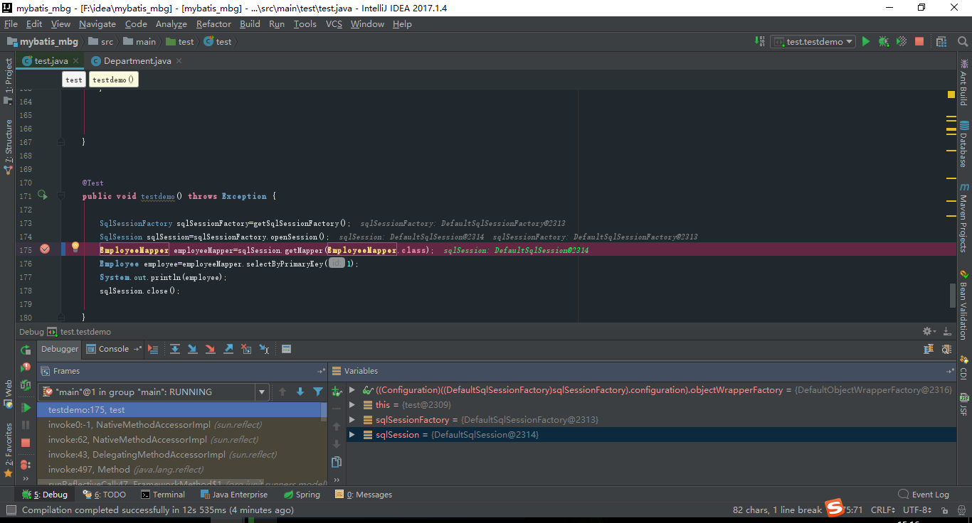Click the red breakpoint circle on line 175
The image size is (972, 523).
45,249
